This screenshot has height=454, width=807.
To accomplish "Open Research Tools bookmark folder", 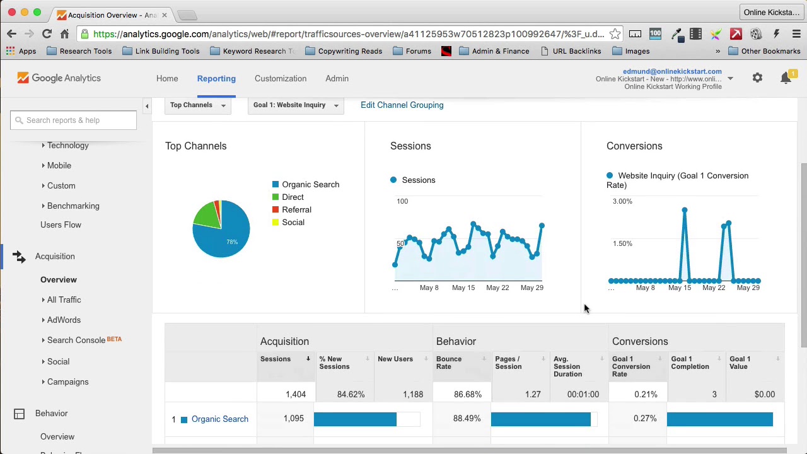I will [79, 51].
